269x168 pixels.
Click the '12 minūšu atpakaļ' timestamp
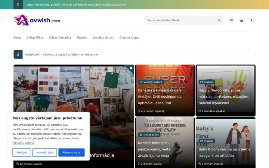[30, 164]
